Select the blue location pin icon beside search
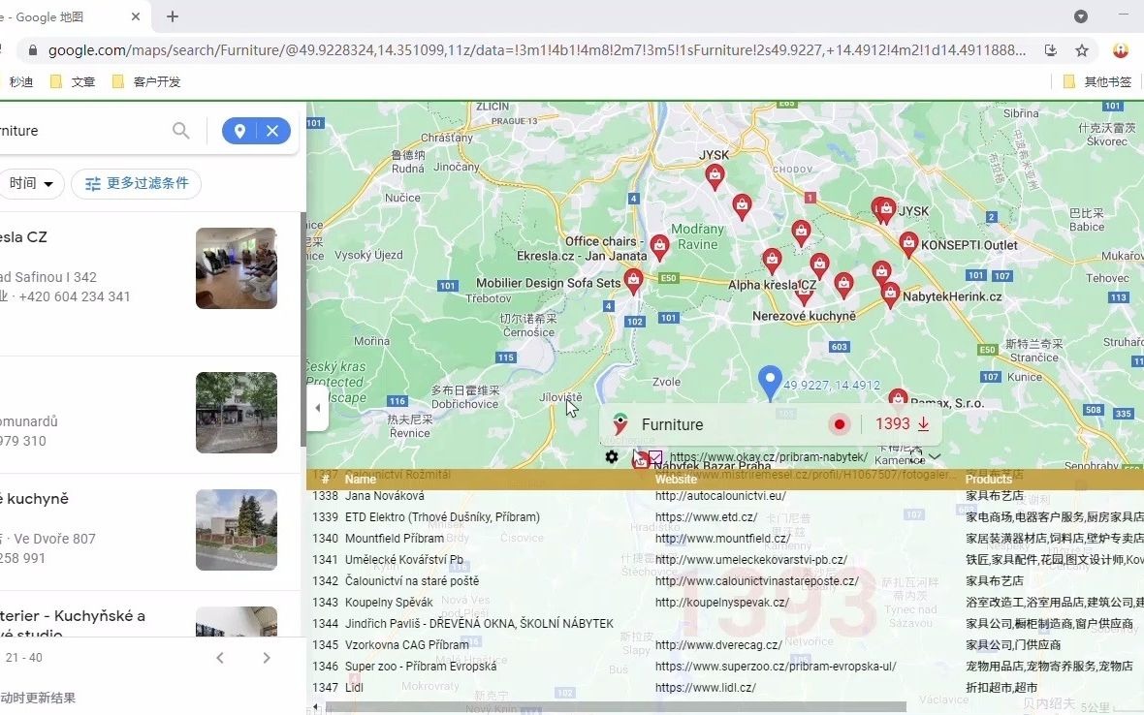This screenshot has height=715, width=1144. click(x=238, y=130)
